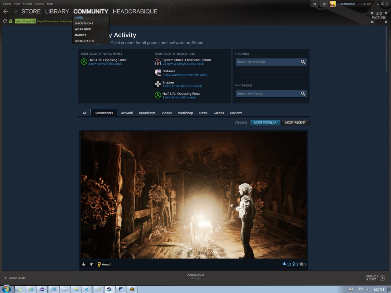Open '5 new workshop items this week' link

185,75
